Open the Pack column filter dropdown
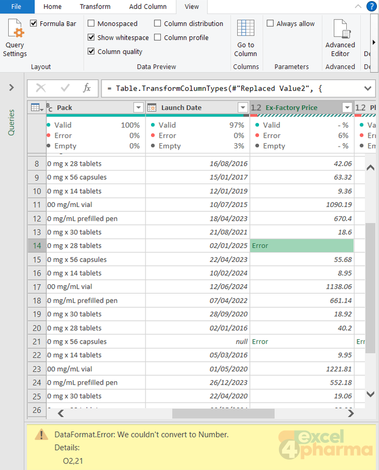 click(139, 107)
